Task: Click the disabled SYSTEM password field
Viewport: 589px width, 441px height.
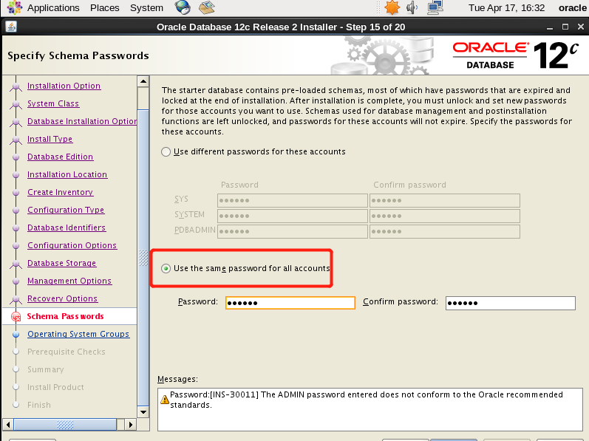Action: tap(292, 216)
